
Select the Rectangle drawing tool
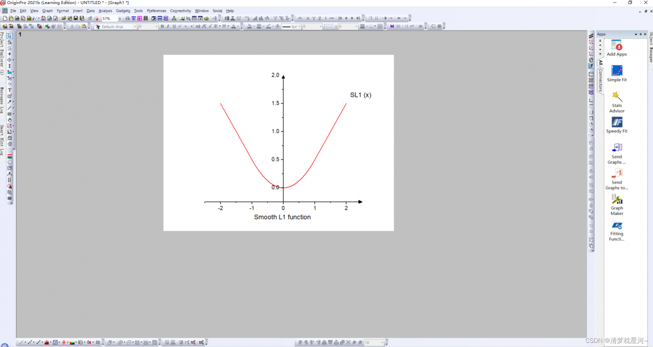coord(10,114)
